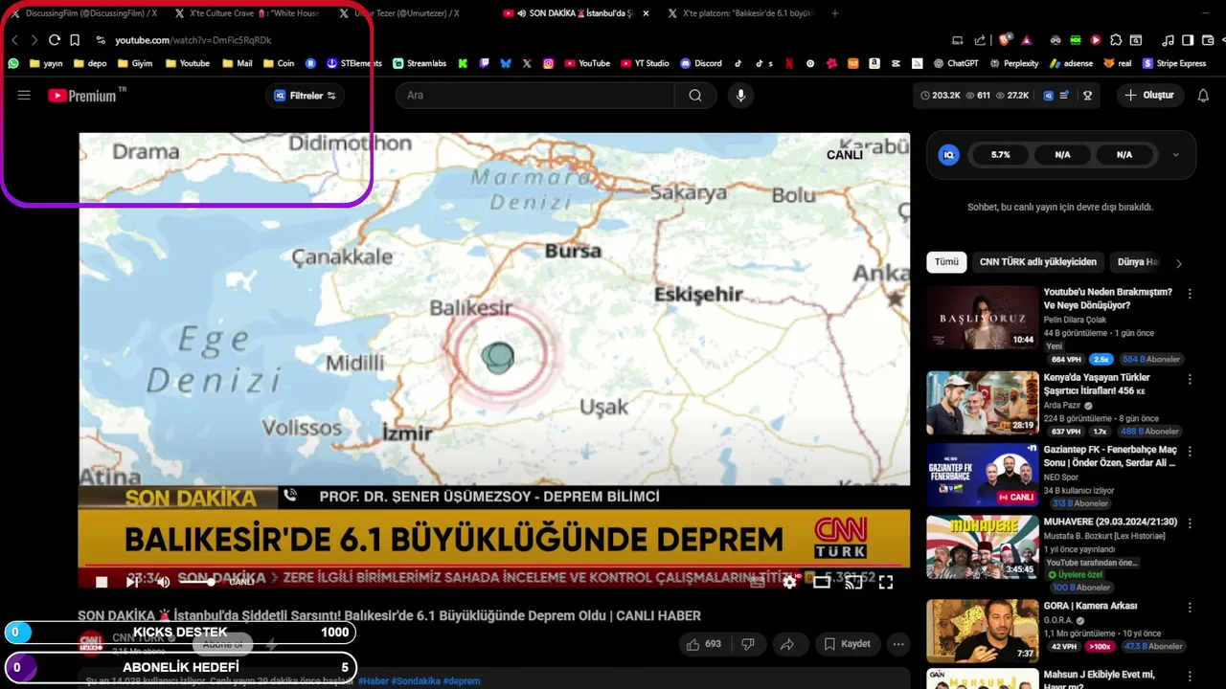
Task: Expand the vidIQ stats panel chevron
Action: [x=1176, y=154]
